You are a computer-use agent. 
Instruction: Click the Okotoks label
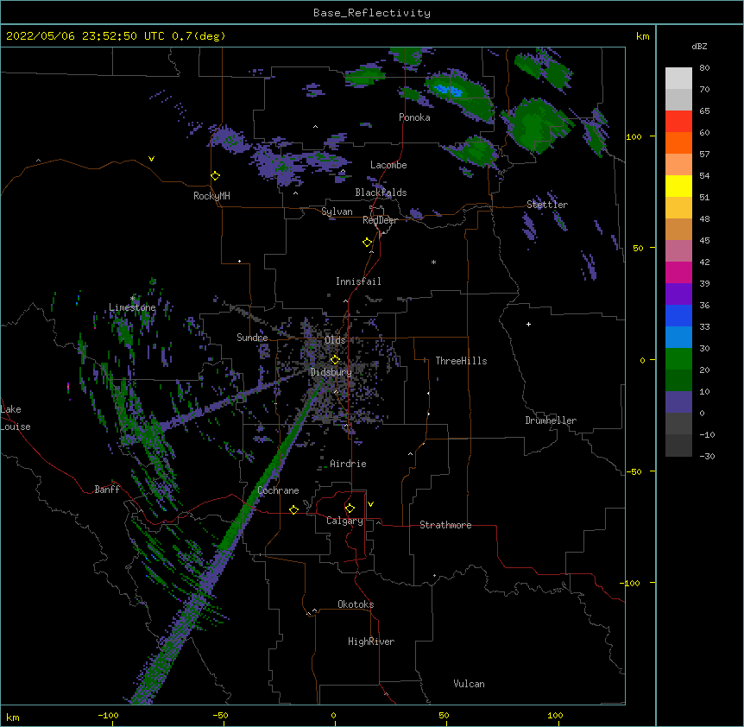pos(356,604)
